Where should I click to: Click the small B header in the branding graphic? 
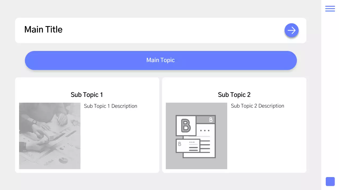211,120
